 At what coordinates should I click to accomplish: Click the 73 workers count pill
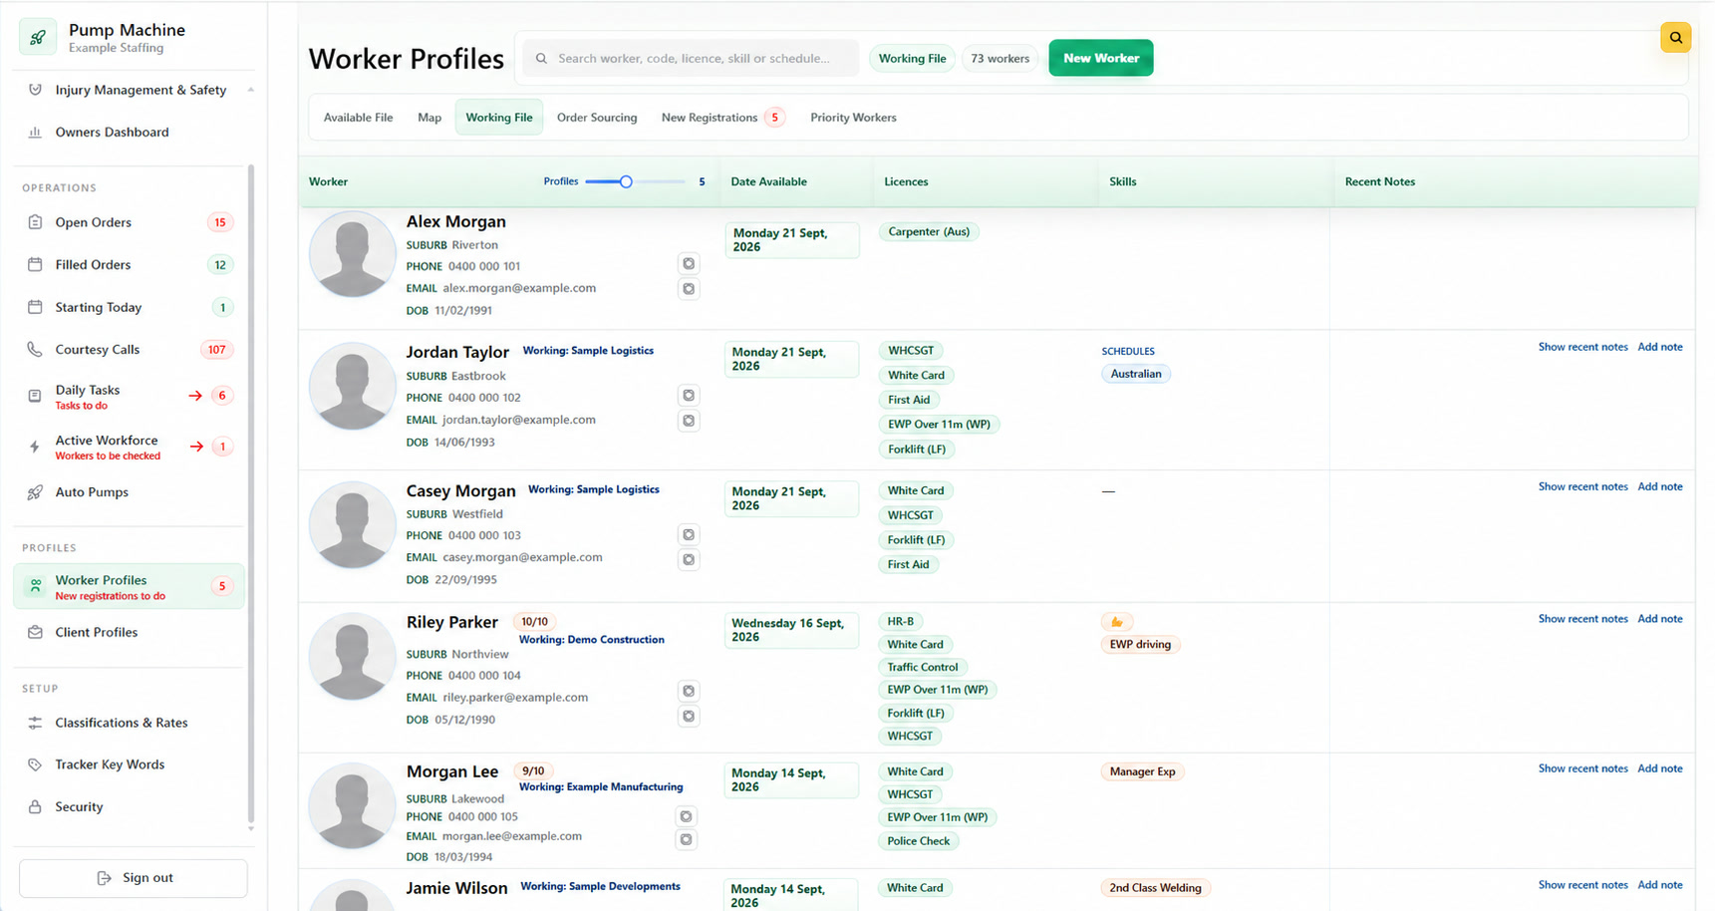(x=1000, y=59)
